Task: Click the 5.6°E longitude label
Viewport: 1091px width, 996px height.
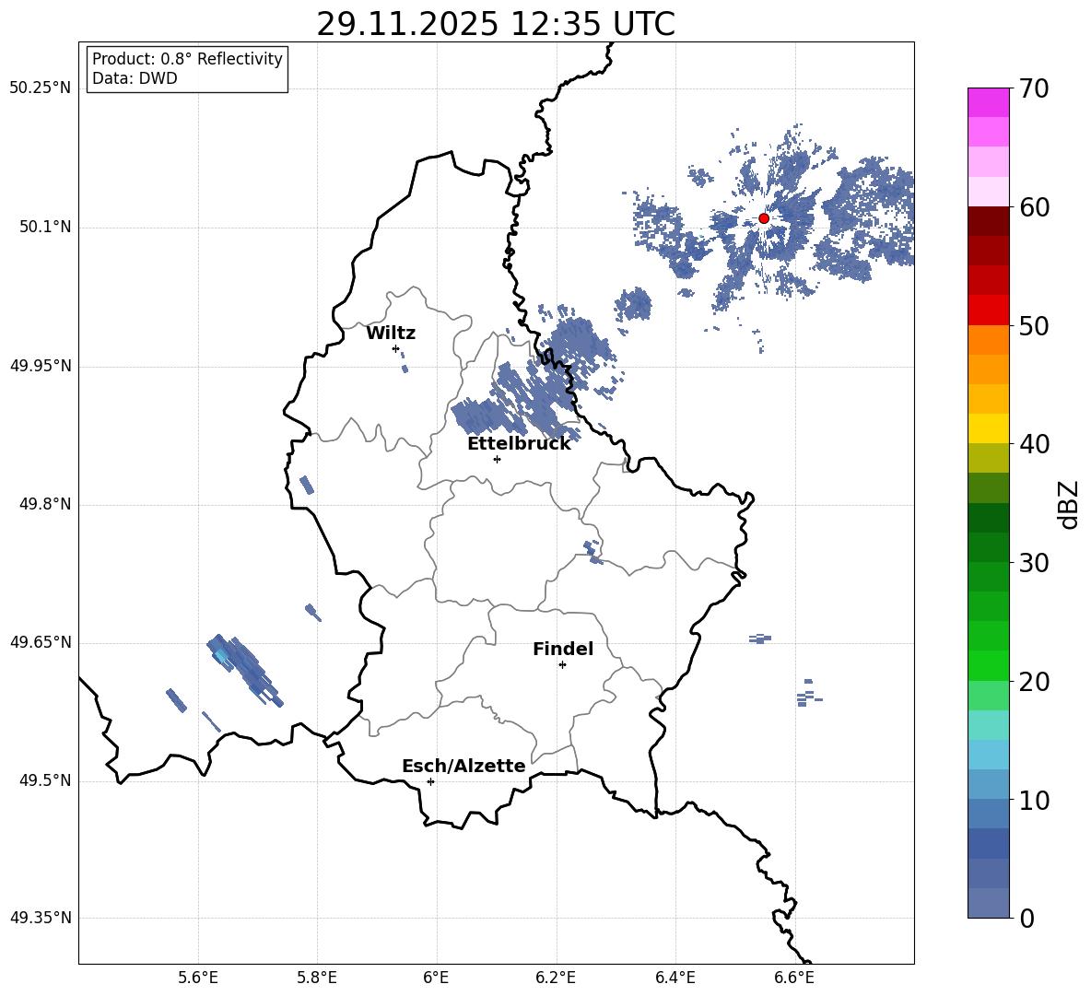Action: coord(198,978)
